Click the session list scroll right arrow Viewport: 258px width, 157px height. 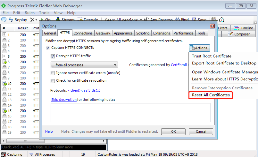(104, 141)
